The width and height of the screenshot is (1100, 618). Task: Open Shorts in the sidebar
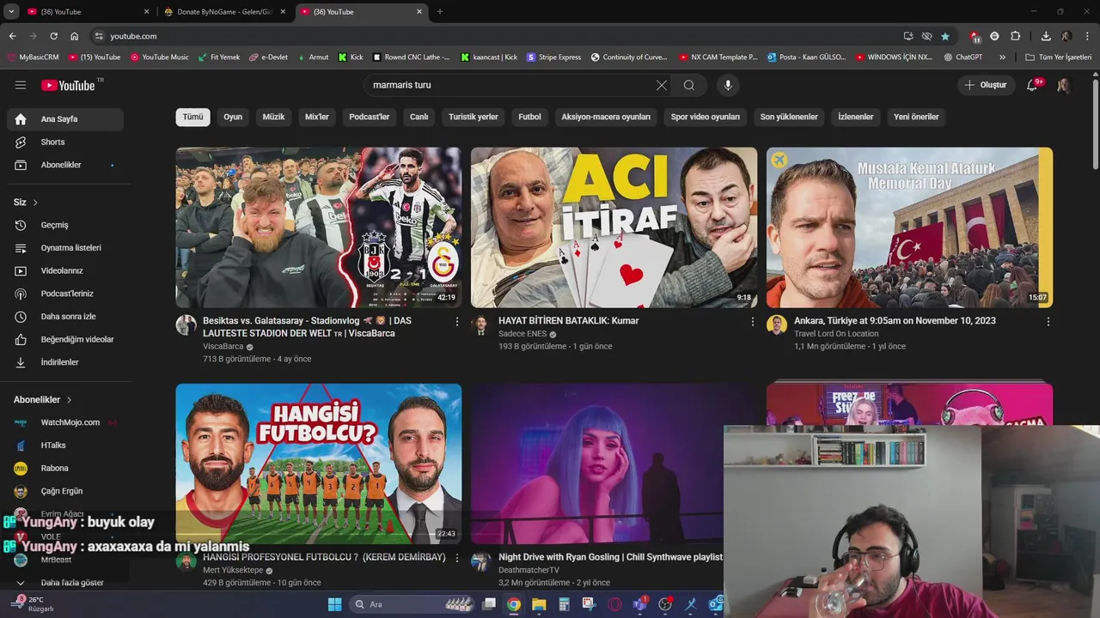(65, 142)
